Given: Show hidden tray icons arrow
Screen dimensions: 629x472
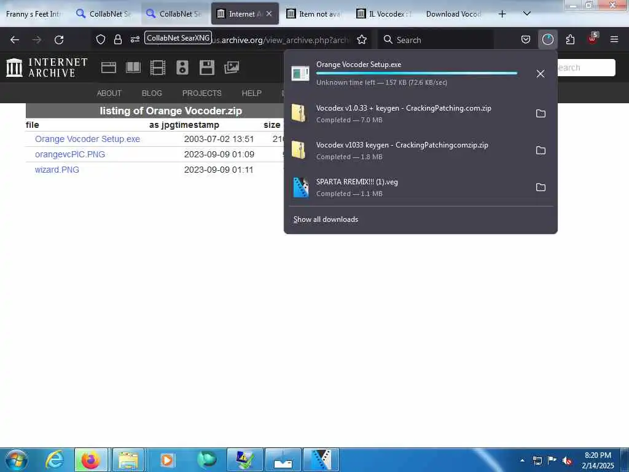Looking at the screenshot, I should [522, 460].
